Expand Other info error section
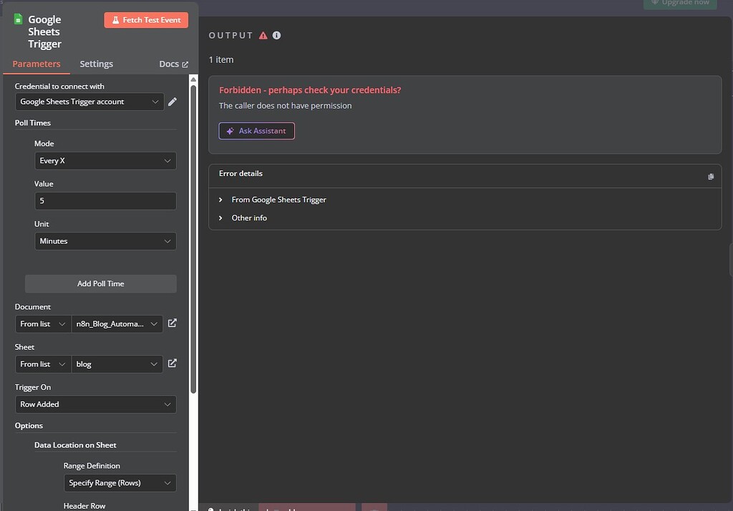 [x=249, y=218]
